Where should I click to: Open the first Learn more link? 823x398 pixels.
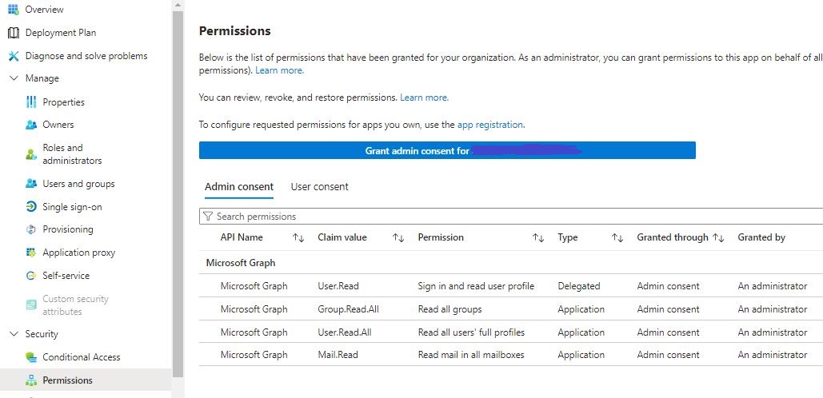279,70
